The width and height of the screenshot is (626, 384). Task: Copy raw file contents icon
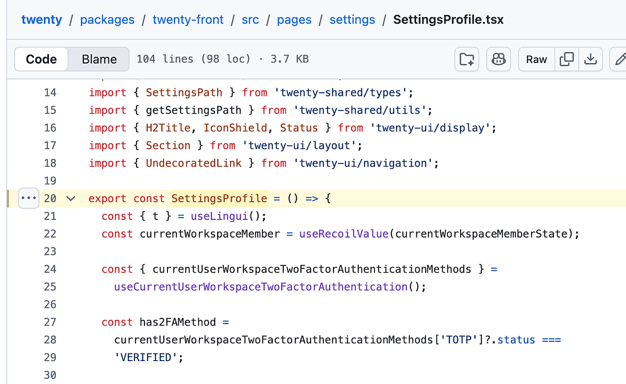[x=567, y=59]
